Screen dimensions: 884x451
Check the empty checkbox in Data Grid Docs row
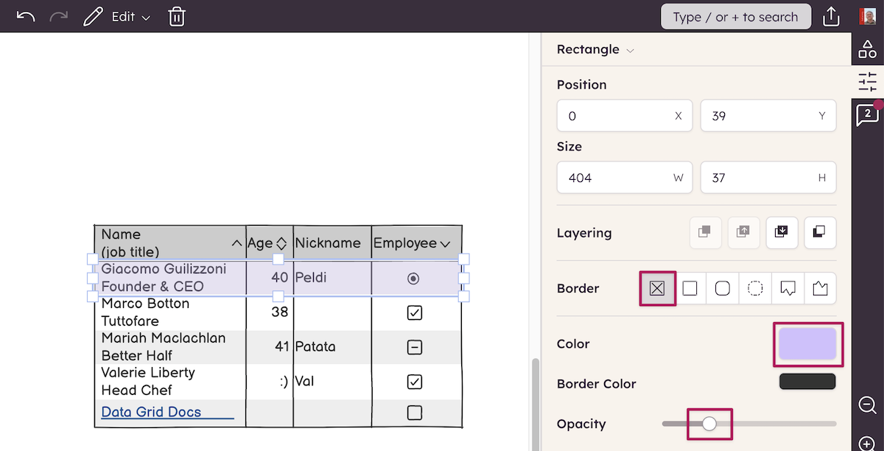pos(414,413)
